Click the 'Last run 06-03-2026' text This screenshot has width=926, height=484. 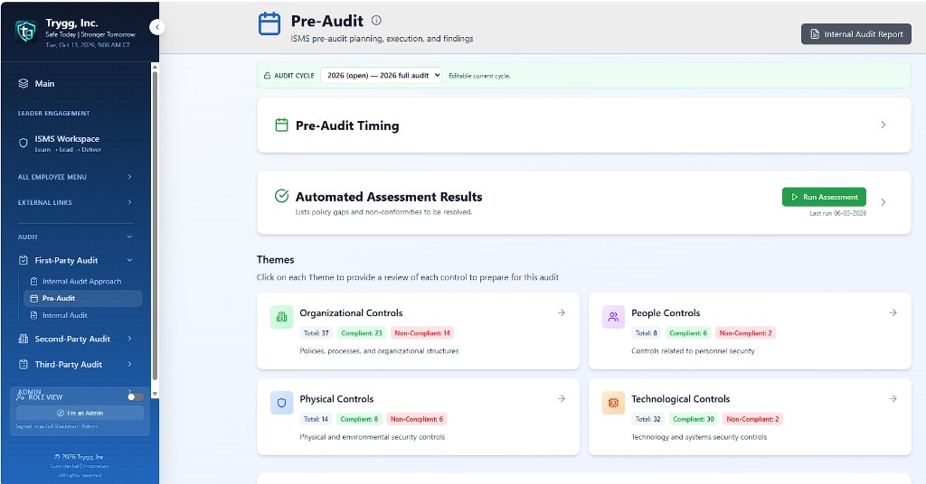coord(838,213)
